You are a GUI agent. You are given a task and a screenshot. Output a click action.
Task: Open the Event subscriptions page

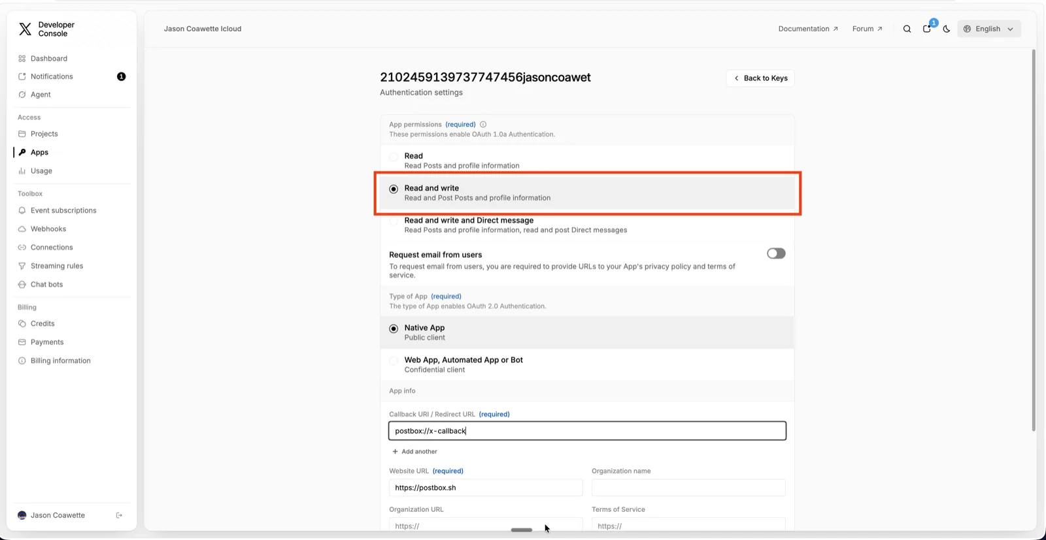point(63,210)
